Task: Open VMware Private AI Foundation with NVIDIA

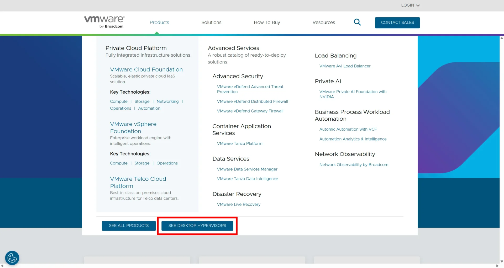Action: coord(353,94)
